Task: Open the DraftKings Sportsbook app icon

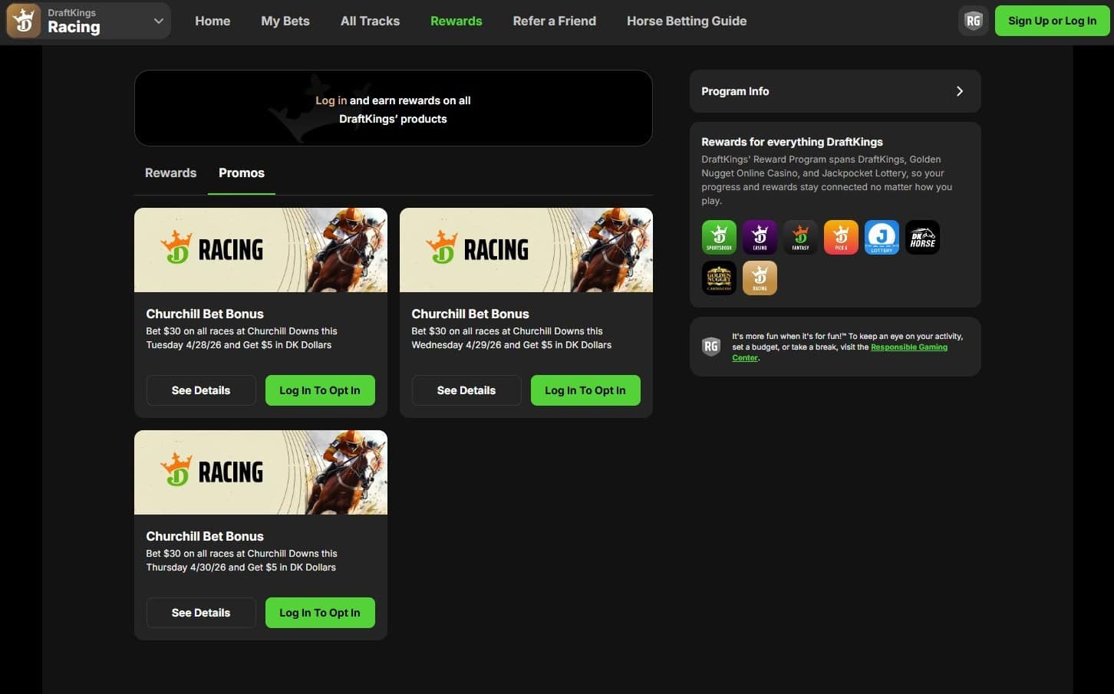Action: pos(719,237)
